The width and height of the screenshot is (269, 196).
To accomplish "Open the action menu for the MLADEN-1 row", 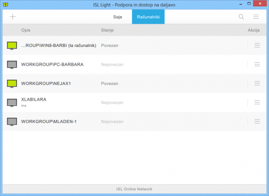I will tap(257, 121).
